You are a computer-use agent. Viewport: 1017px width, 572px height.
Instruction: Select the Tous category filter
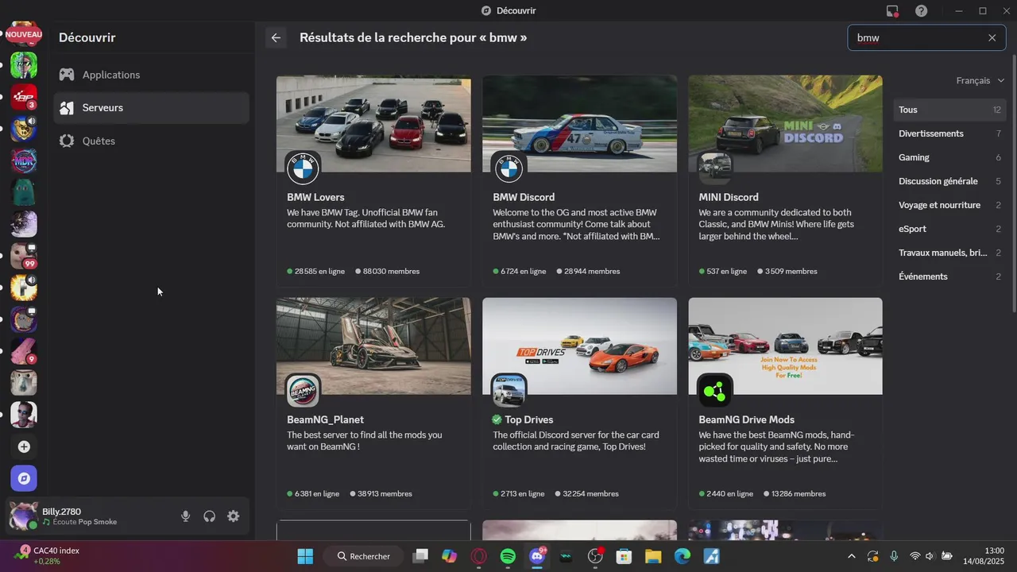coord(949,110)
